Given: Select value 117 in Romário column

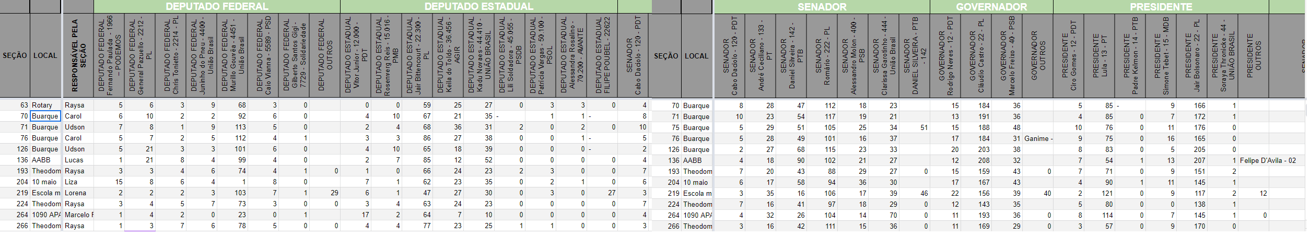Looking at the screenshot, I should coord(822,116).
